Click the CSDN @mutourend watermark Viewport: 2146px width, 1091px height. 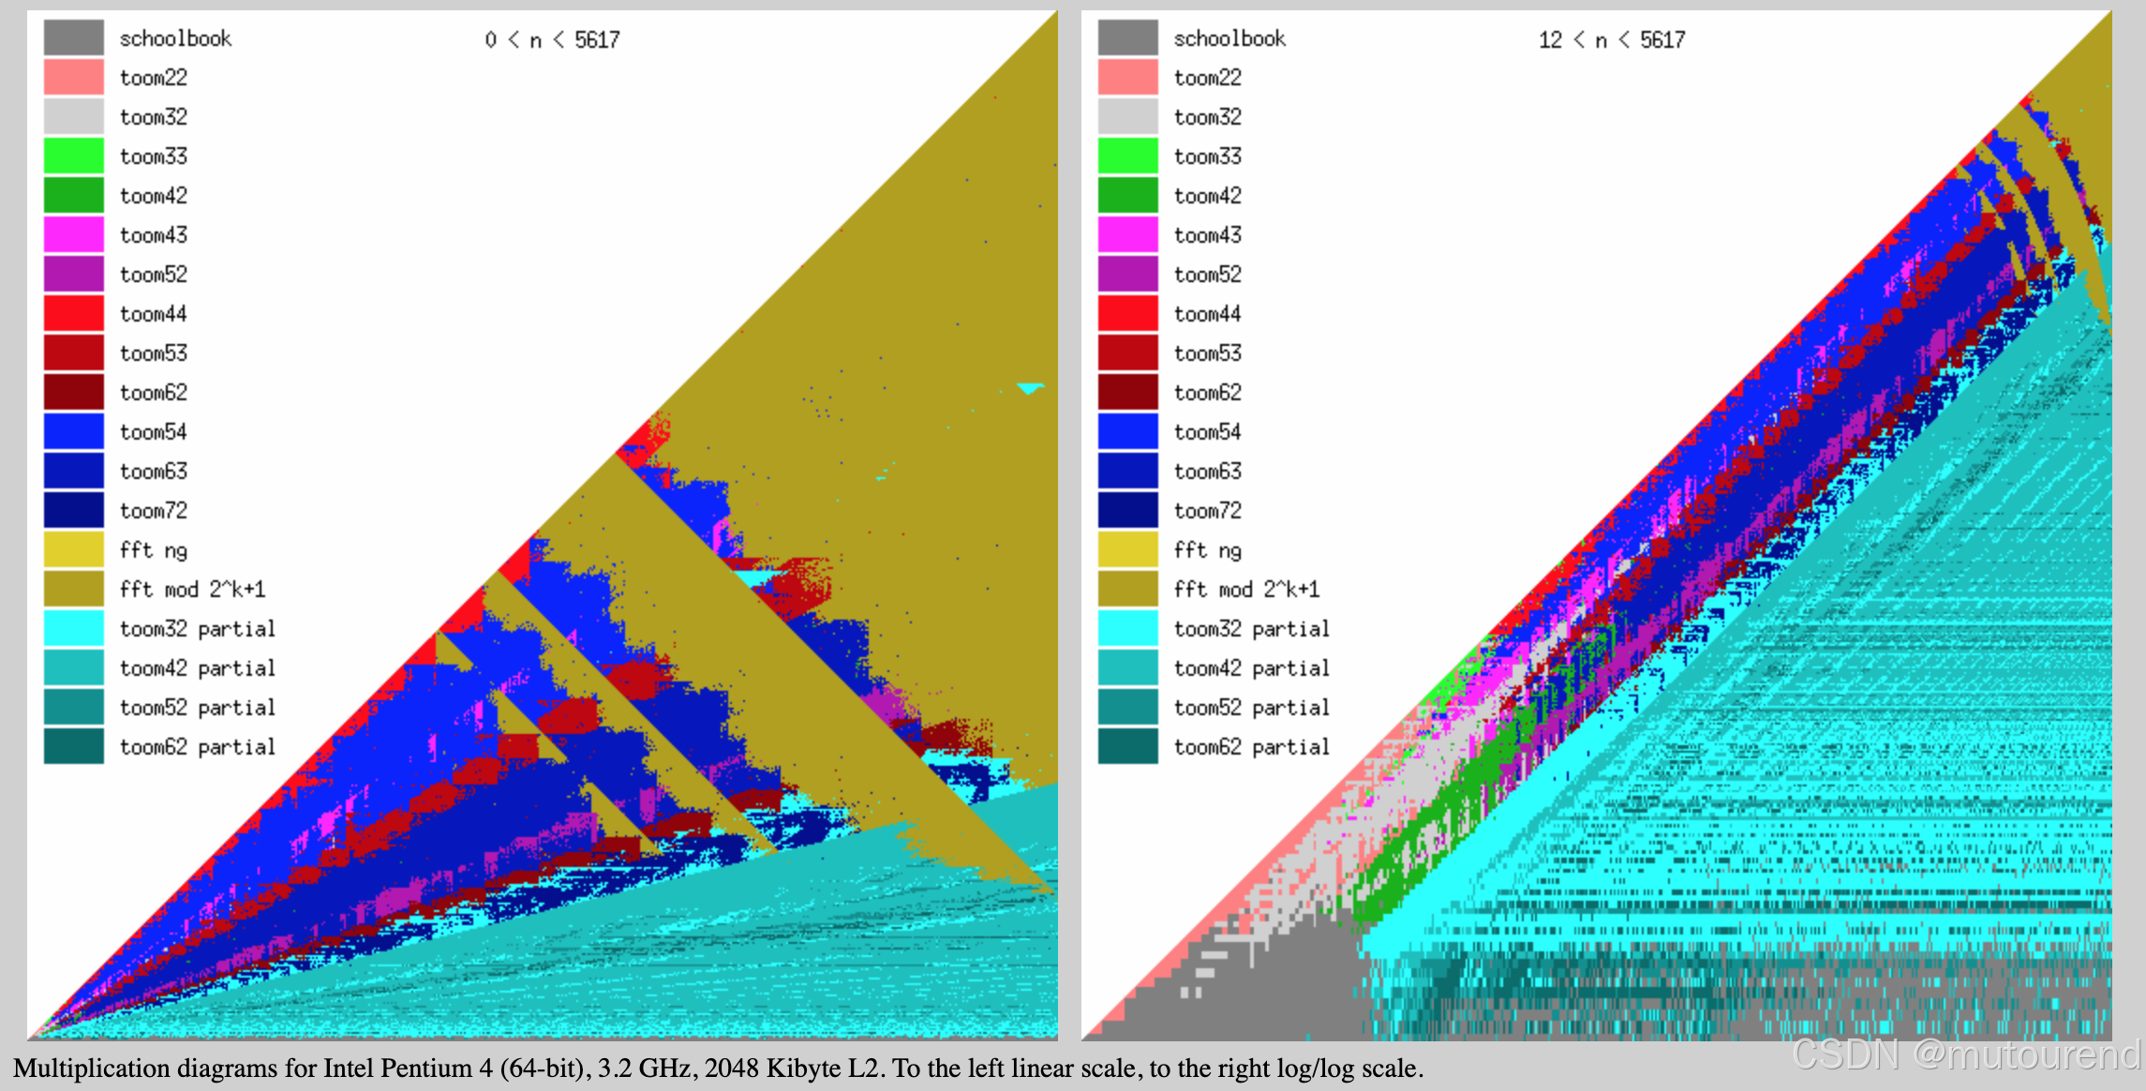click(1965, 1054)
